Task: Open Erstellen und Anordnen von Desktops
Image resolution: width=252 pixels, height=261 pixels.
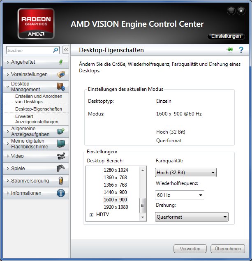Action: [x=39, y=99]
